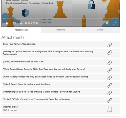Viewport: 126px width, 118px height.
Task: Click link icon for the eBook row
Action: pyautogui.click(x=110, y=53)
